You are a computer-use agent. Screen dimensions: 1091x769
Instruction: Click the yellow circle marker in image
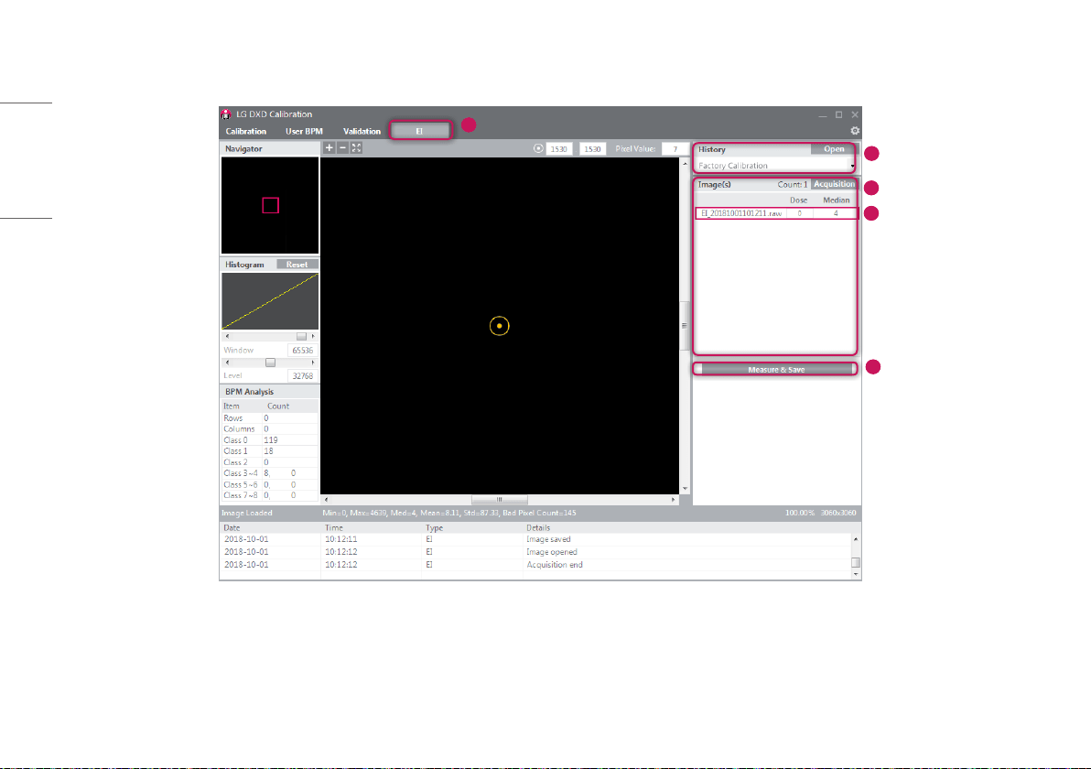[499, 326]
